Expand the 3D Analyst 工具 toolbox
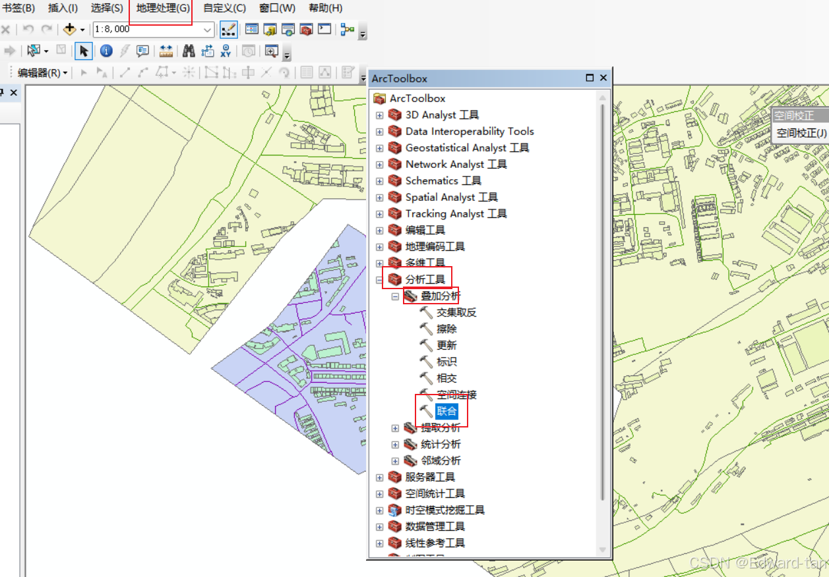 [x=380, y=115]
